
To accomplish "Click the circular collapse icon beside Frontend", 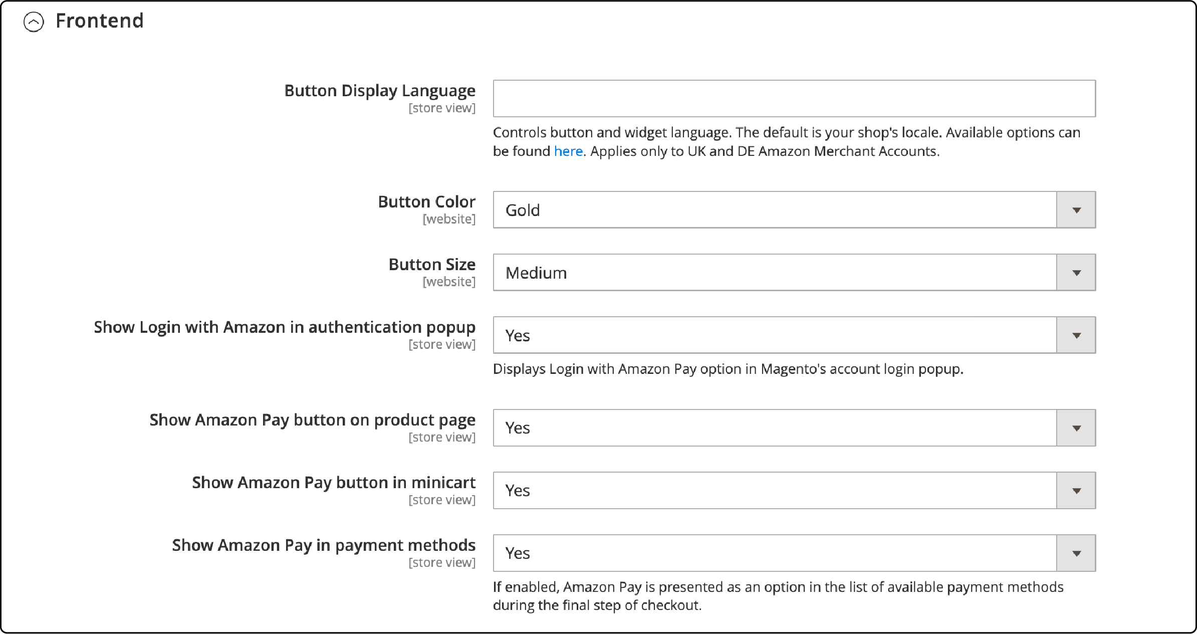I will pyautogui.click(x=34, y=21).
